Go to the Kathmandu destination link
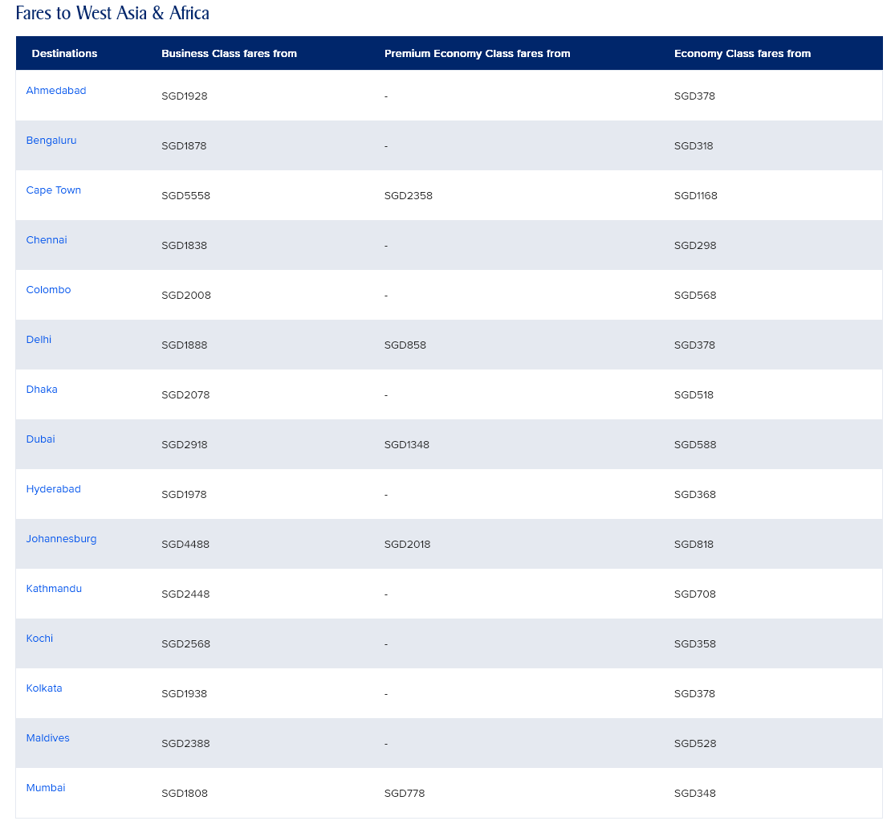This screenshot has height=829, width=895. pos(54,589)
